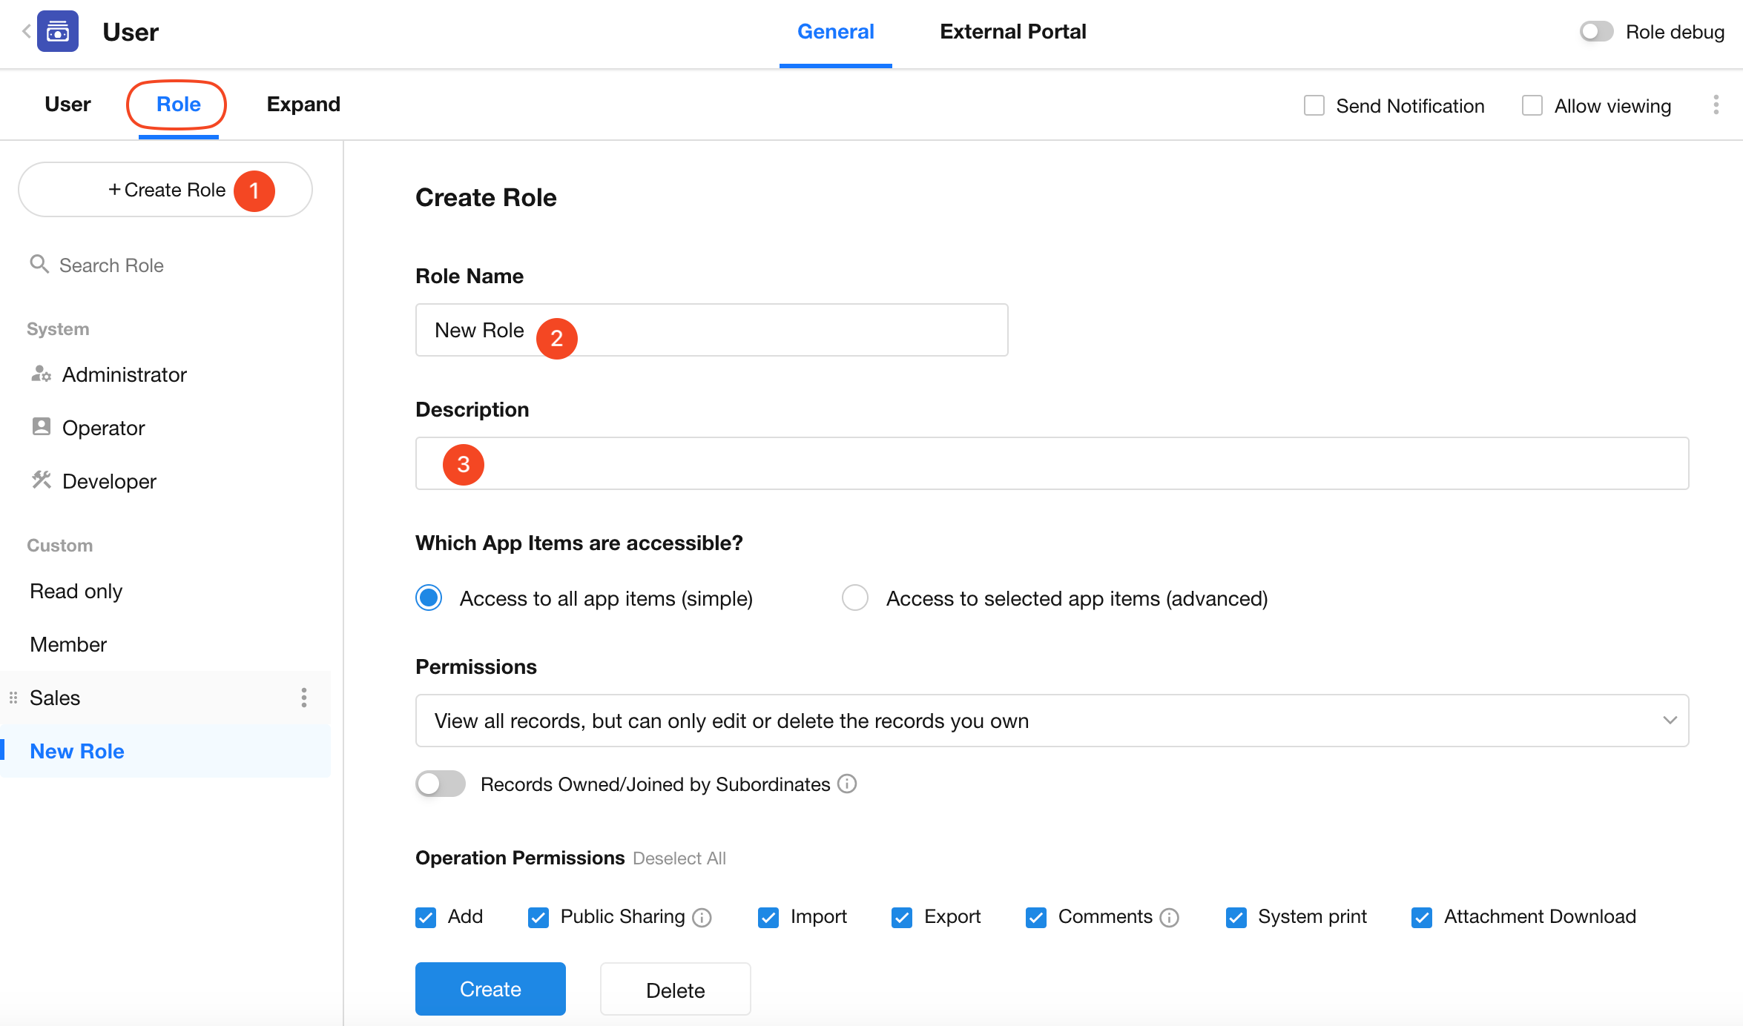Expand the Permissions dropdown
The width and height of the screenshot is (1743, 1026).
tap(1052, 721)
